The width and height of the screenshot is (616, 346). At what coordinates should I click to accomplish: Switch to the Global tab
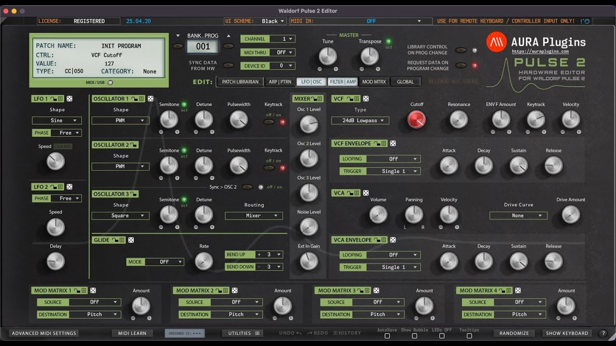(405, 82)
